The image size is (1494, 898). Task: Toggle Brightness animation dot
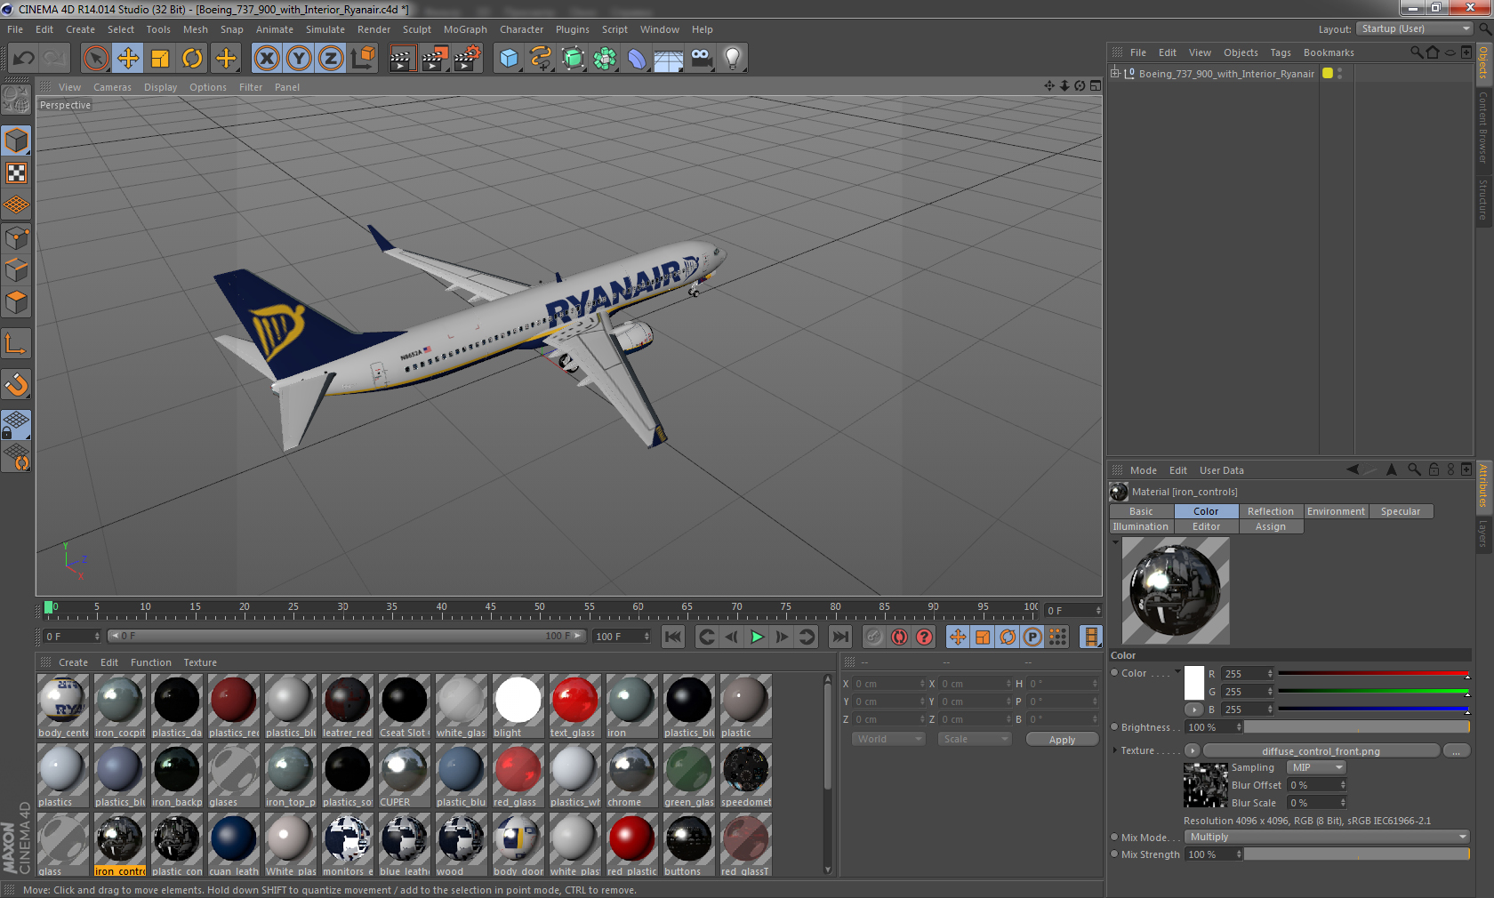pyautogui.click(x=1115, y=727)
